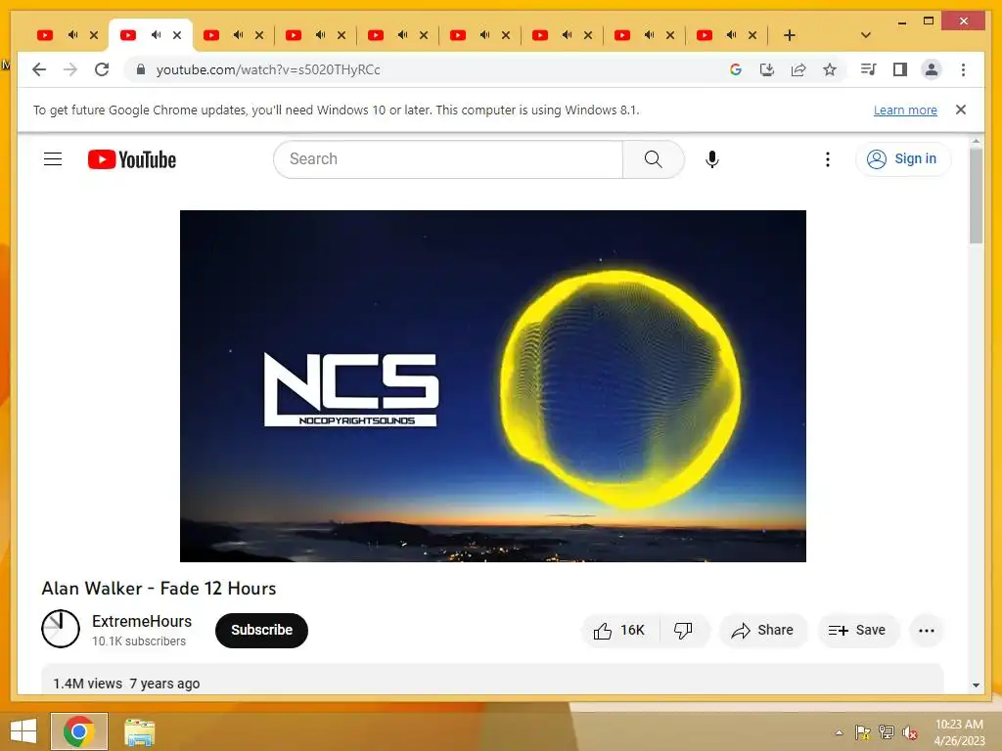The width and height of the screenshot is (1002, 751).
Task: Open YouTube settings three-dot menu
Action: 828,159
